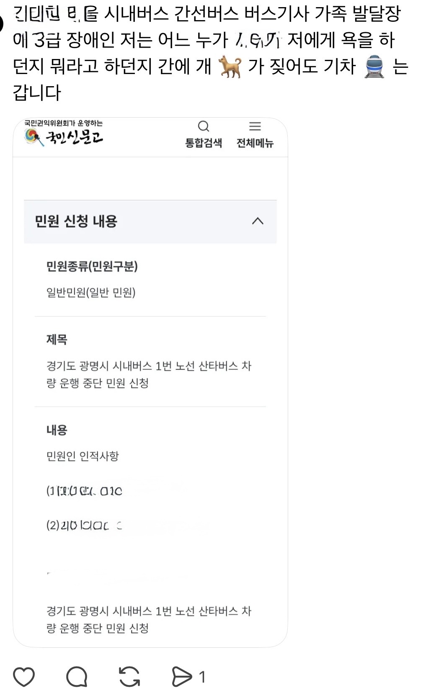Select the 전체메뉴 label in the header
Screen dimensions: 426x698
coord(255,143)
